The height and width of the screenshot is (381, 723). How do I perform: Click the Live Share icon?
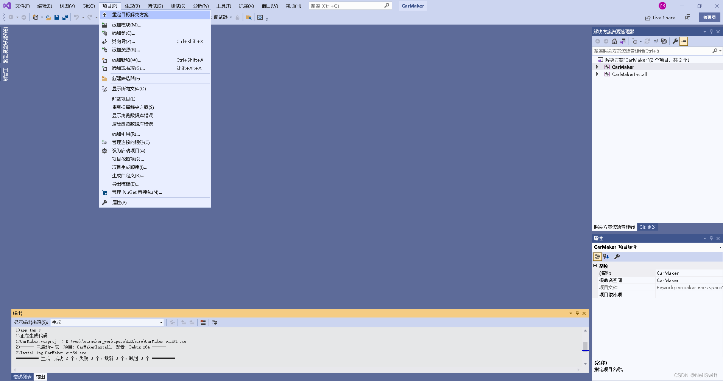pyautogui.click(x=648, y=18)
